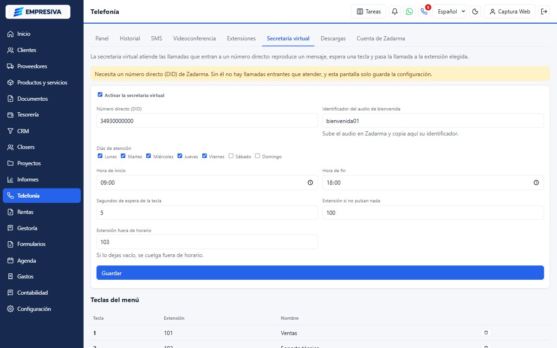Screen dimensions: 557x348
Task: Click the logout icon
Action: (x=544, y=12)
